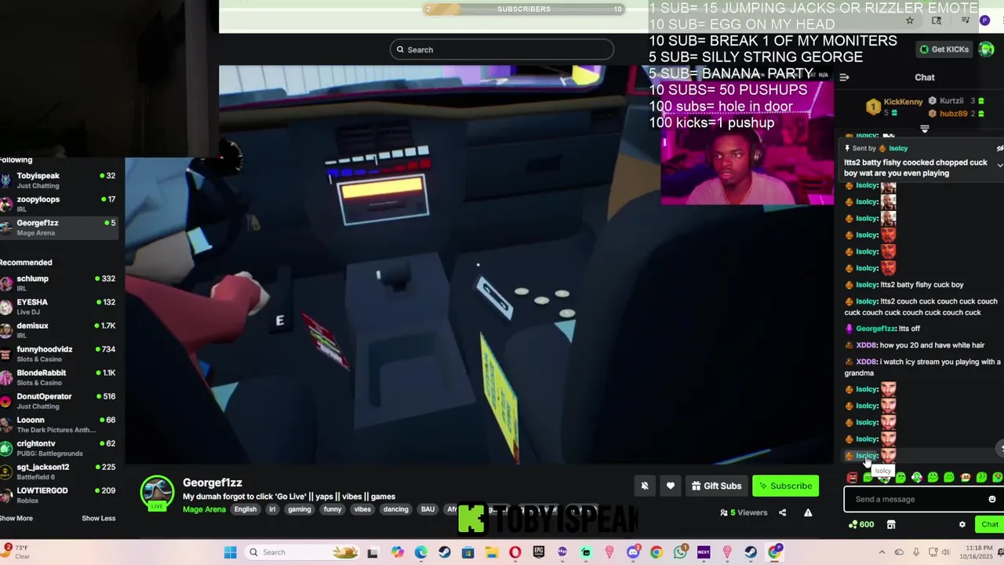Open Microsoft Edge from the taskbar
1004x565 pixels.
coord(421,552)
